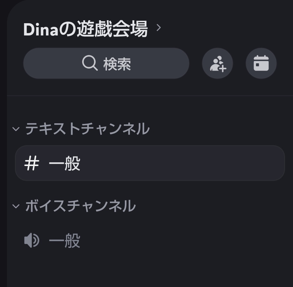Click the dark server rail strip at left edge

tap(3, 143)
